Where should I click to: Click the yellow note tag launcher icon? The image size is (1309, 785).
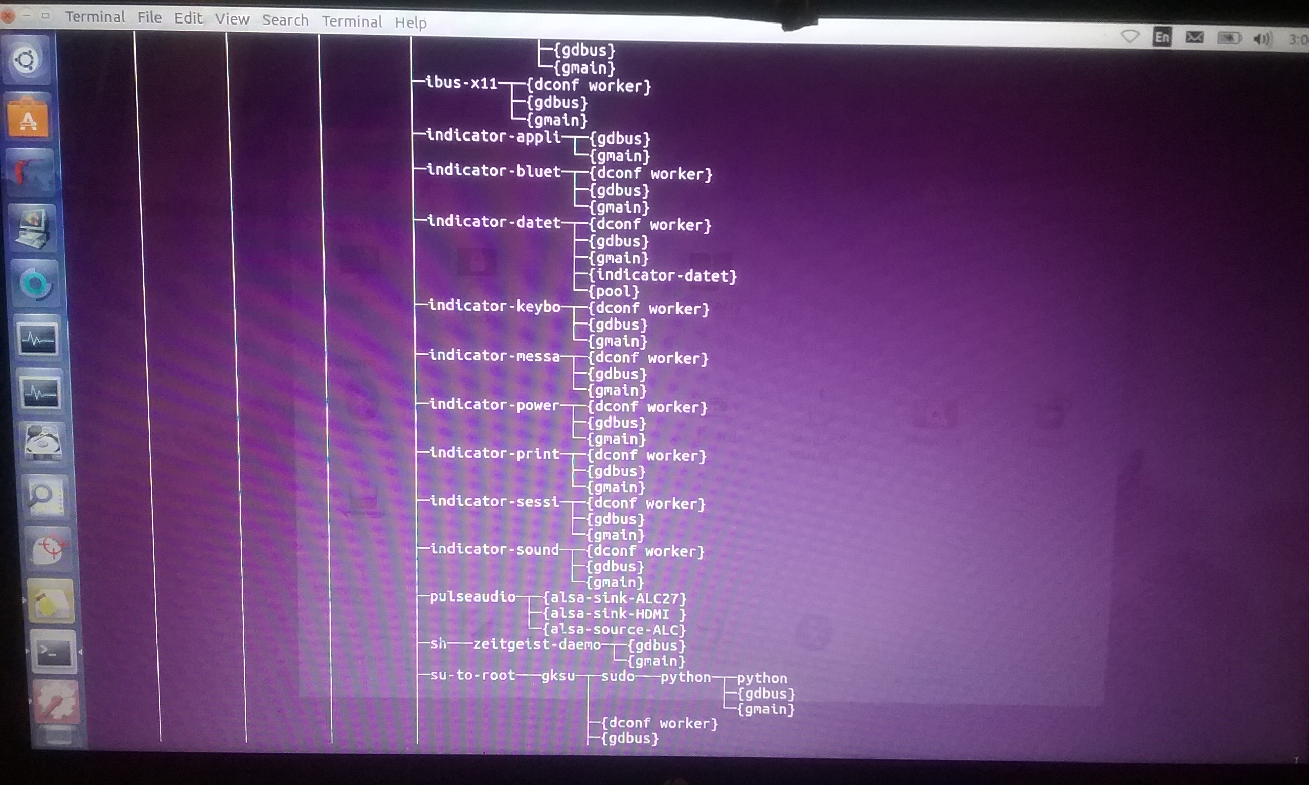(x=51, y=601)
